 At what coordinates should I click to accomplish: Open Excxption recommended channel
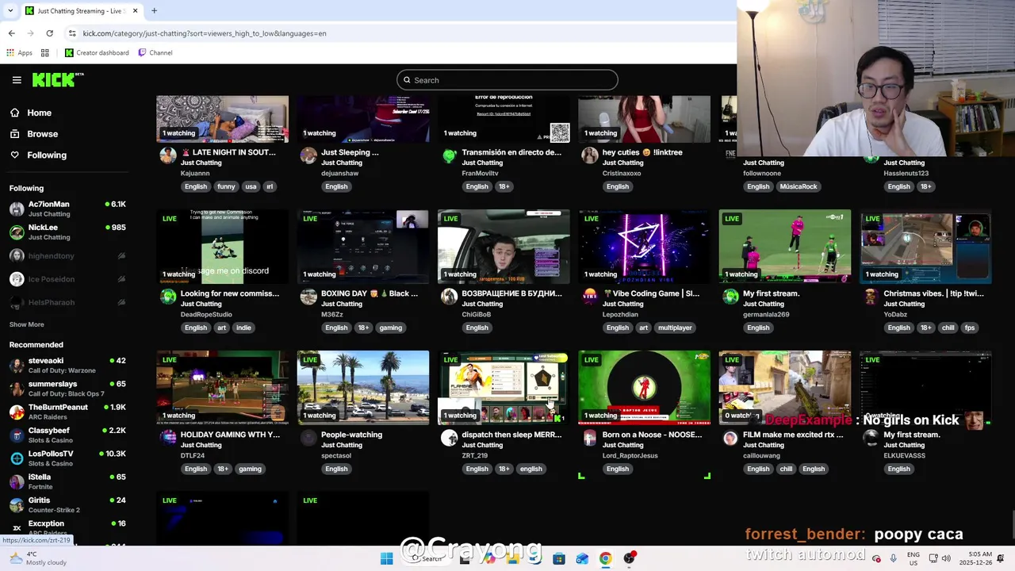[67, 527]
